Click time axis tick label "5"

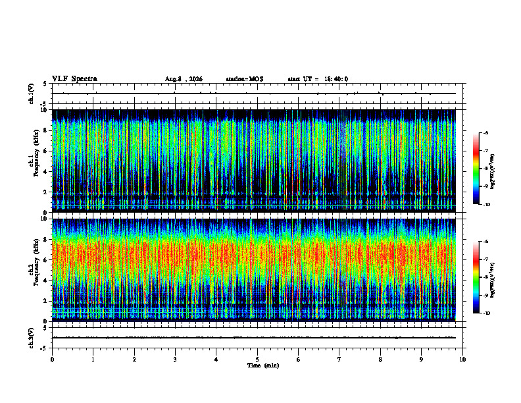pyautogui.click(x=257, y=360)
